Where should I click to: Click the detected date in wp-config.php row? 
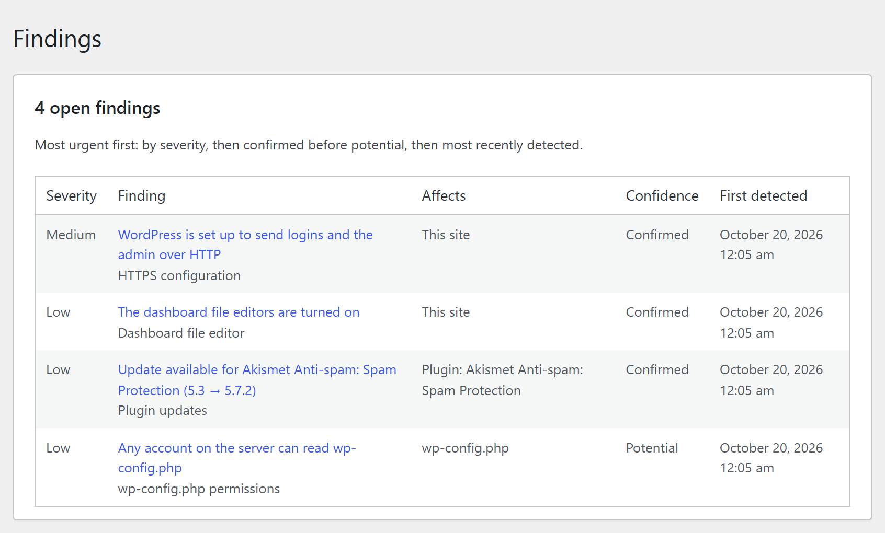(x=771, y=458)
